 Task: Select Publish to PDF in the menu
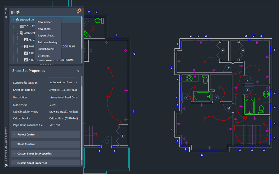coord(46,49)
